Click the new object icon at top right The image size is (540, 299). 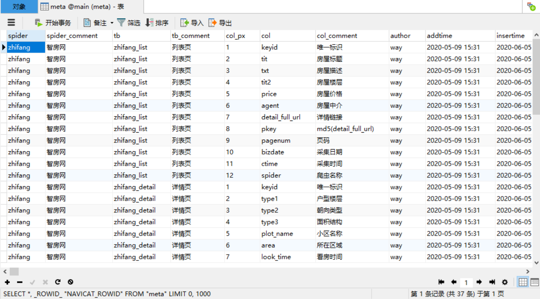tap(531, 7)
